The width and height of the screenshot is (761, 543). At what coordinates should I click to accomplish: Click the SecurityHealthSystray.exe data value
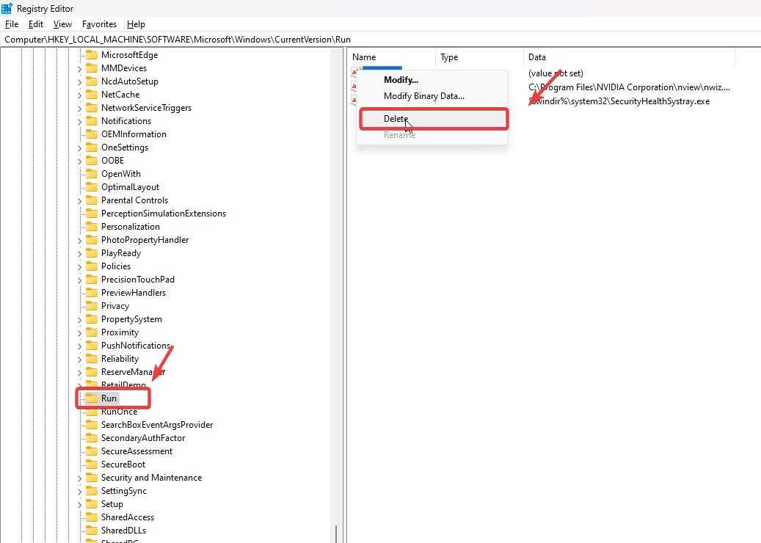pyautogui.click(x=619, y=101)
